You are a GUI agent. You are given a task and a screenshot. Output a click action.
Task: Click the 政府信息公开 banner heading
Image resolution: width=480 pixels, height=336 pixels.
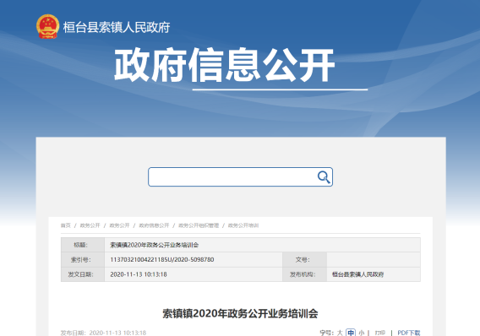click(225, 65)
